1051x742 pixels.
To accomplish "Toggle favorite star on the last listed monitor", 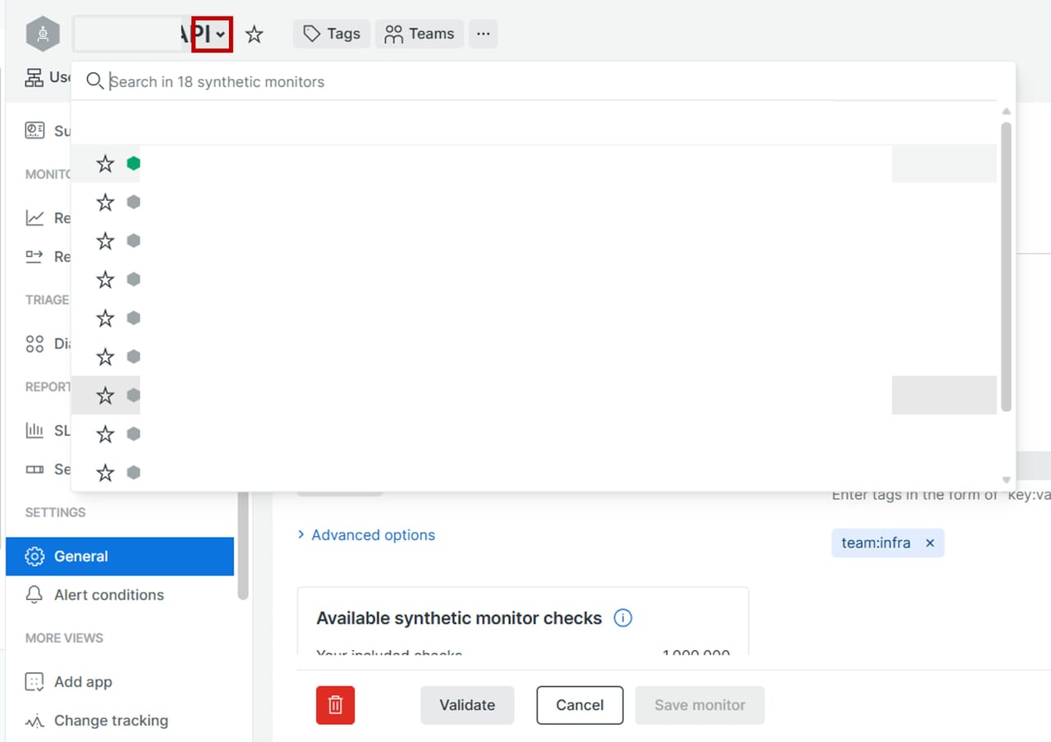I will [x=105, y=473].
